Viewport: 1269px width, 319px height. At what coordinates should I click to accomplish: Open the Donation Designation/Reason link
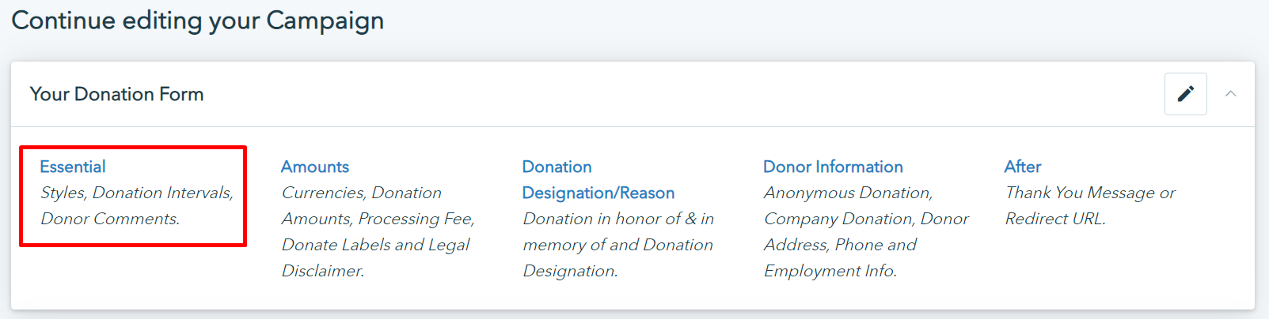click(x=598, y=180)
